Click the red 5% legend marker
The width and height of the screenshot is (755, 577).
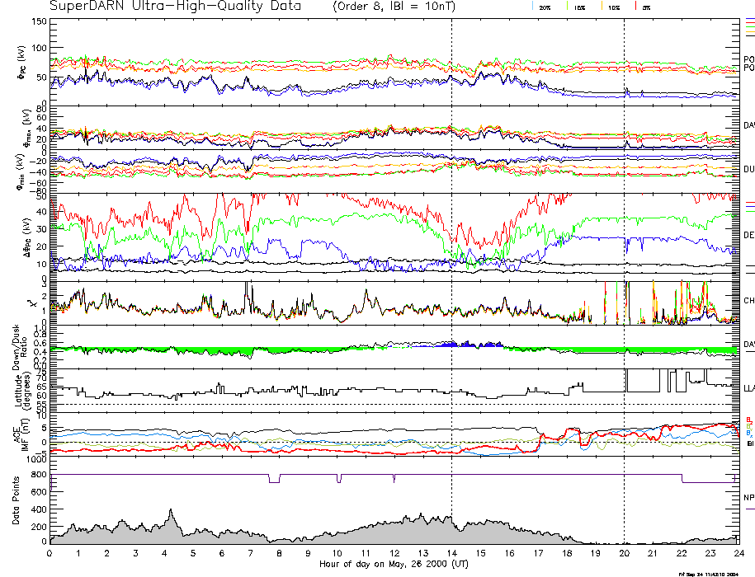pos(635,7)
